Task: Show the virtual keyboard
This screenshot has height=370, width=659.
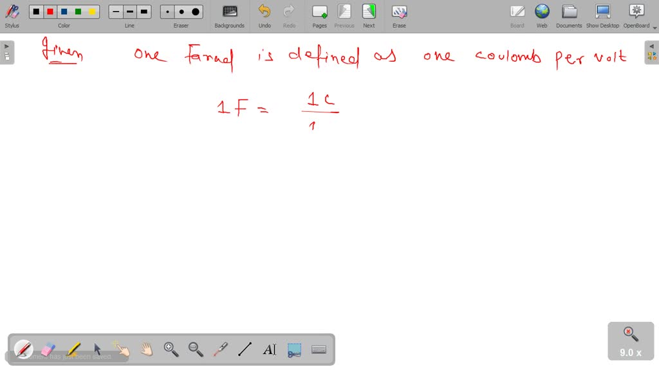Action: 319,349
